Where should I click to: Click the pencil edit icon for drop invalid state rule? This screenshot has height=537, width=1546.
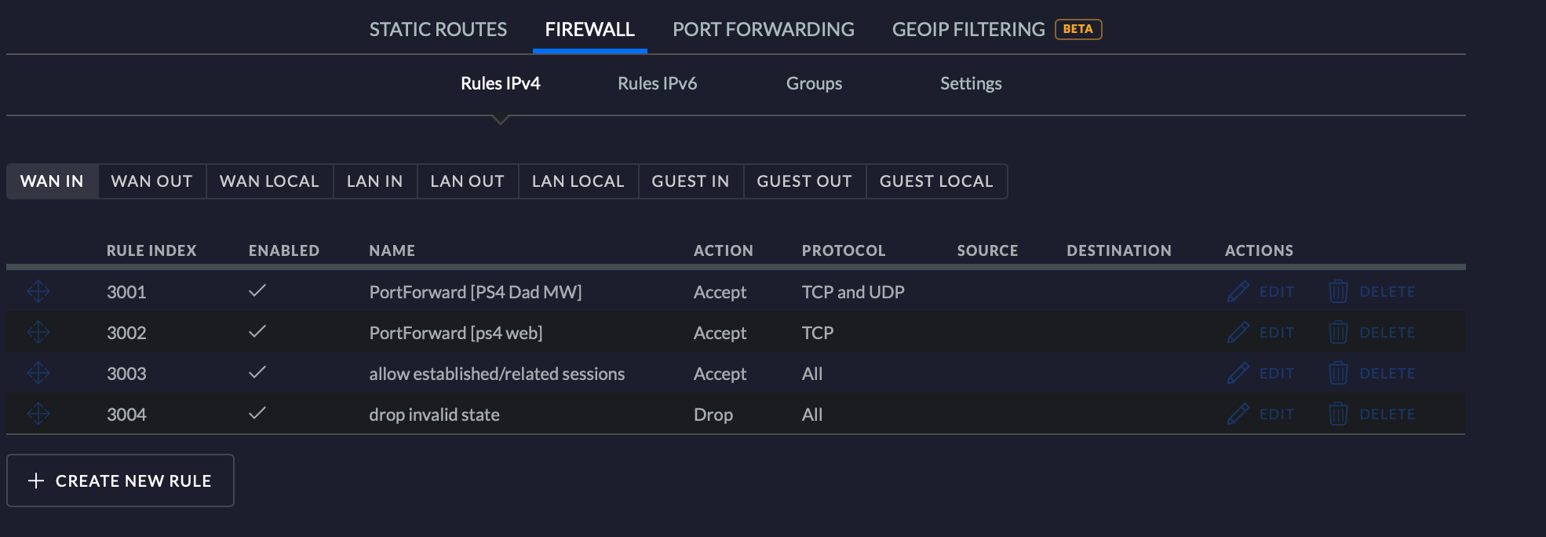(x=1238, y=415)
